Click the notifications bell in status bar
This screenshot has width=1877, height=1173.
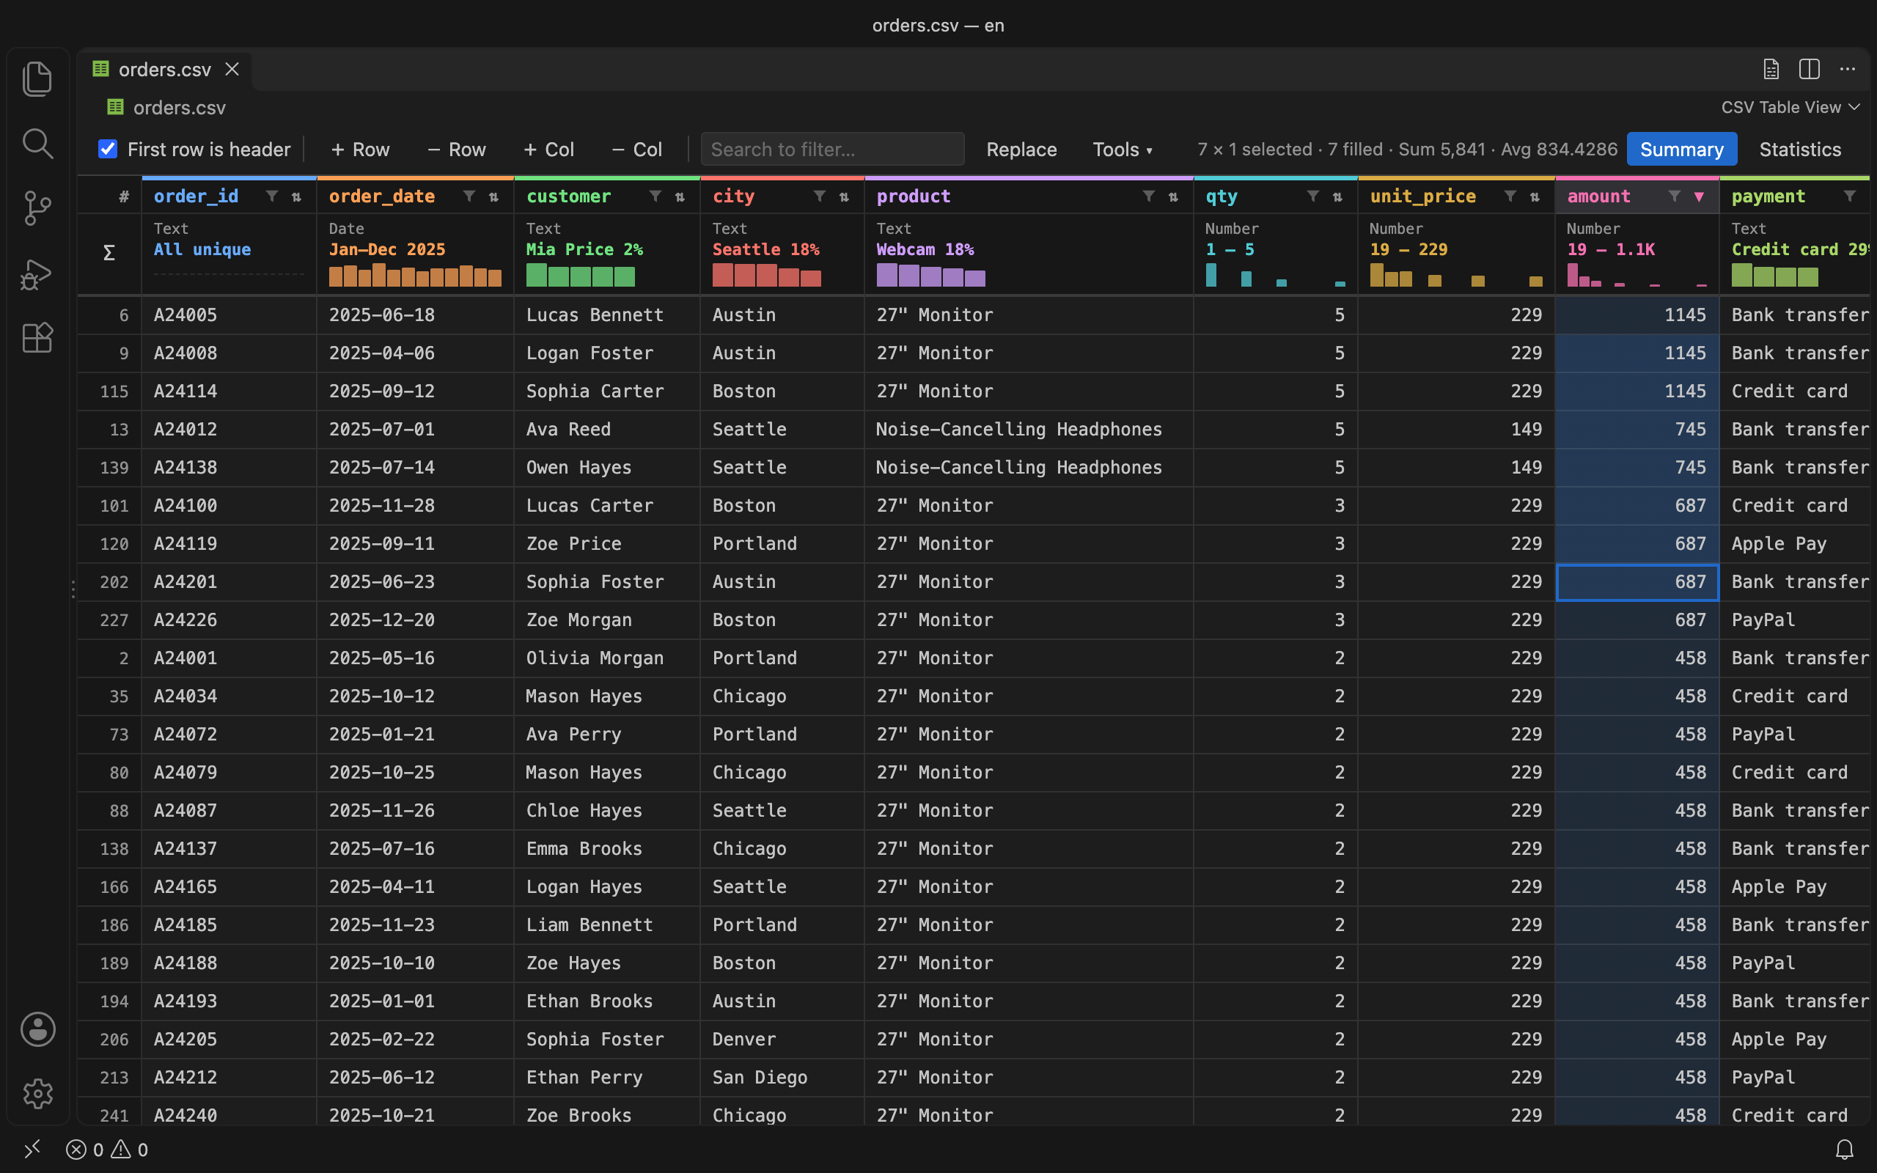[1845, 1149]
